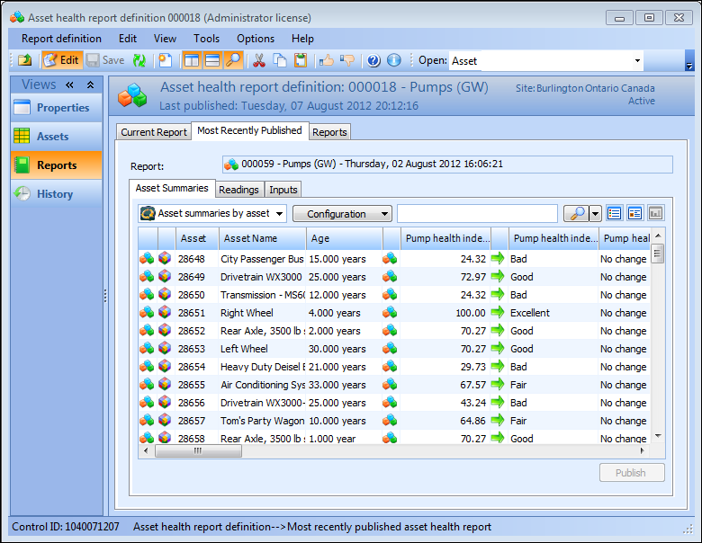Screen dimensions: 702x543
Task: Click the blue information icon
Action: 393,60
